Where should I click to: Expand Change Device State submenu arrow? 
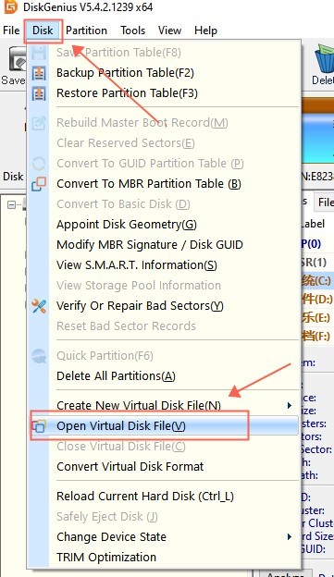pyautogui.click(x=289, y=537)
